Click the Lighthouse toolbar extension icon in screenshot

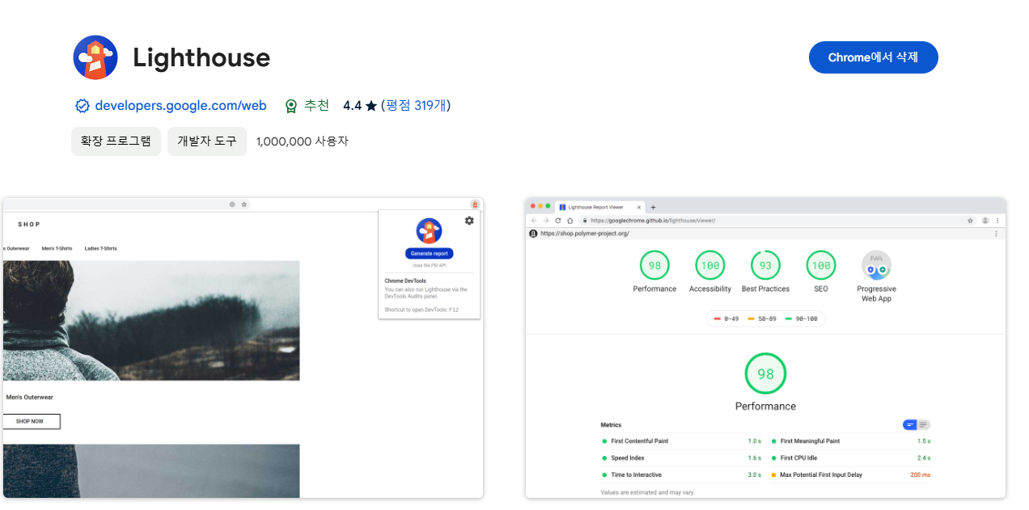click(x=475, y=204)
